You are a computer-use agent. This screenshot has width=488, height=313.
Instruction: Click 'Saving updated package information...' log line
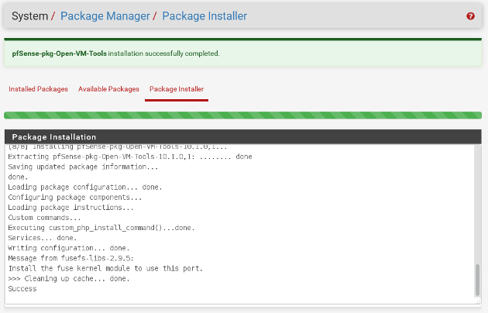point(83,167)
